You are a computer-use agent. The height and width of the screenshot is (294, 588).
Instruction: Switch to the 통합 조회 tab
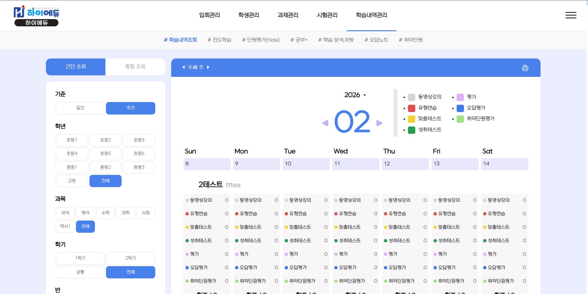(x=135, y=67)
